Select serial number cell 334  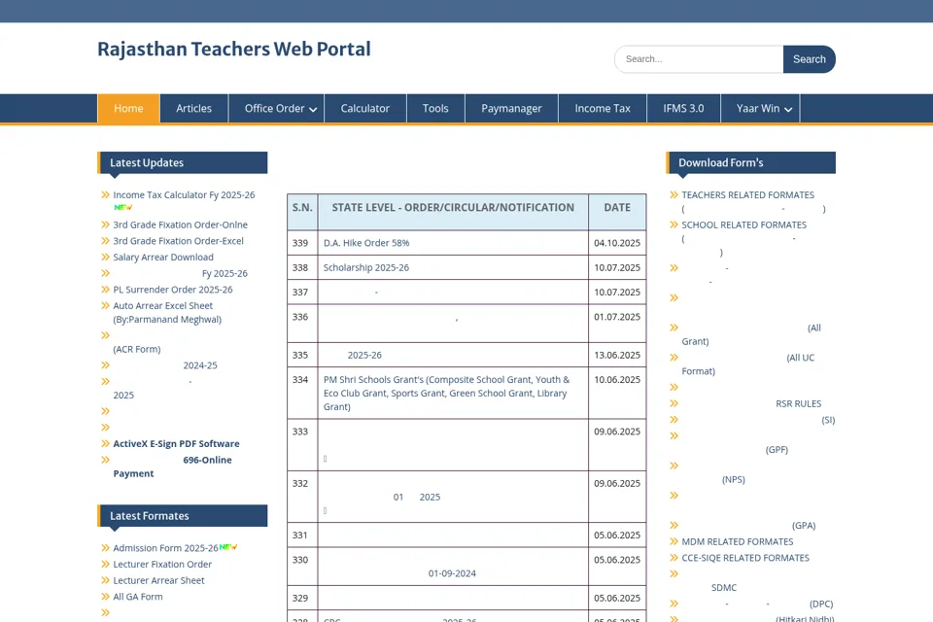pyautogui.click(x=302, y=393)
